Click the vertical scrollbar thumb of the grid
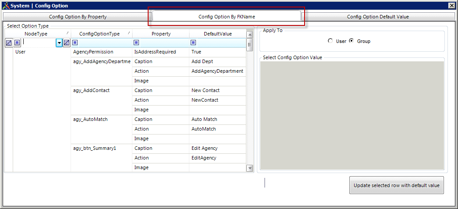 click(x=250, y=45)
